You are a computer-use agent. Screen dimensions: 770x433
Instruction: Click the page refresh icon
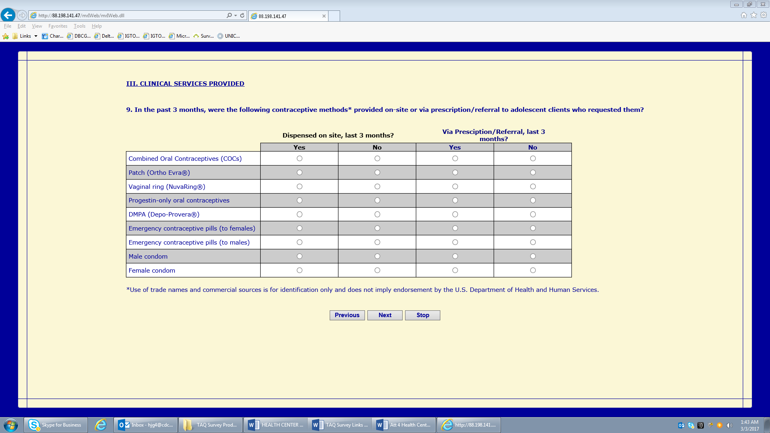[242, 16]
